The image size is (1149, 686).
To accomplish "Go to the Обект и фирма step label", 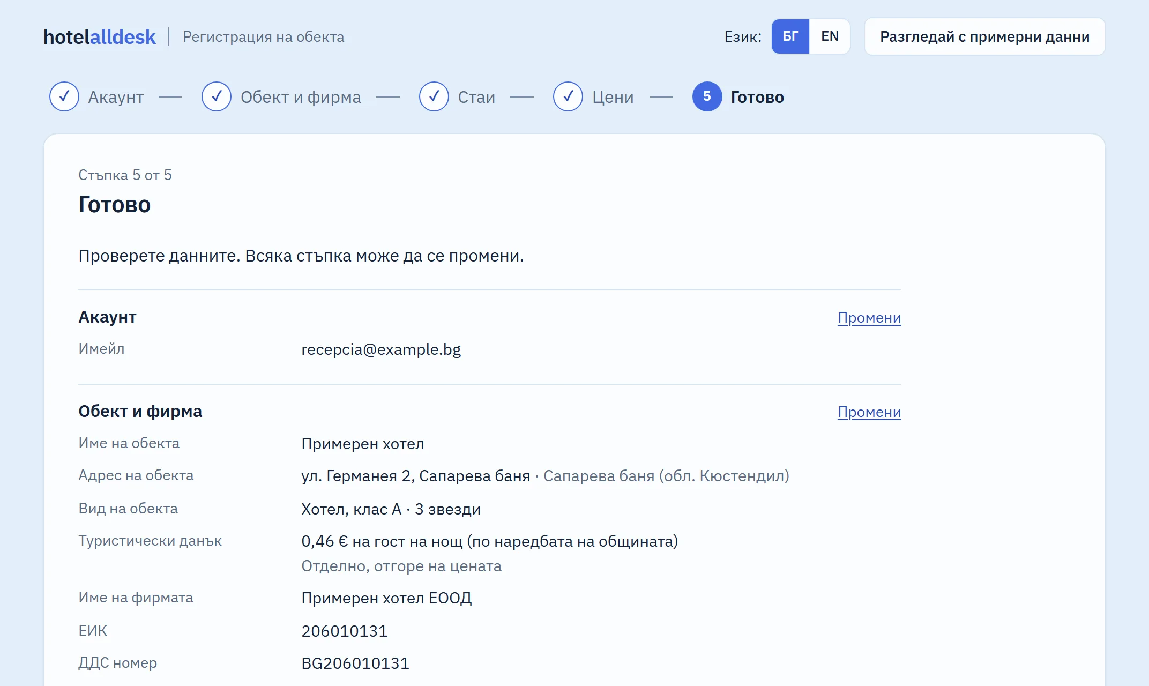I will pos(301,97).
